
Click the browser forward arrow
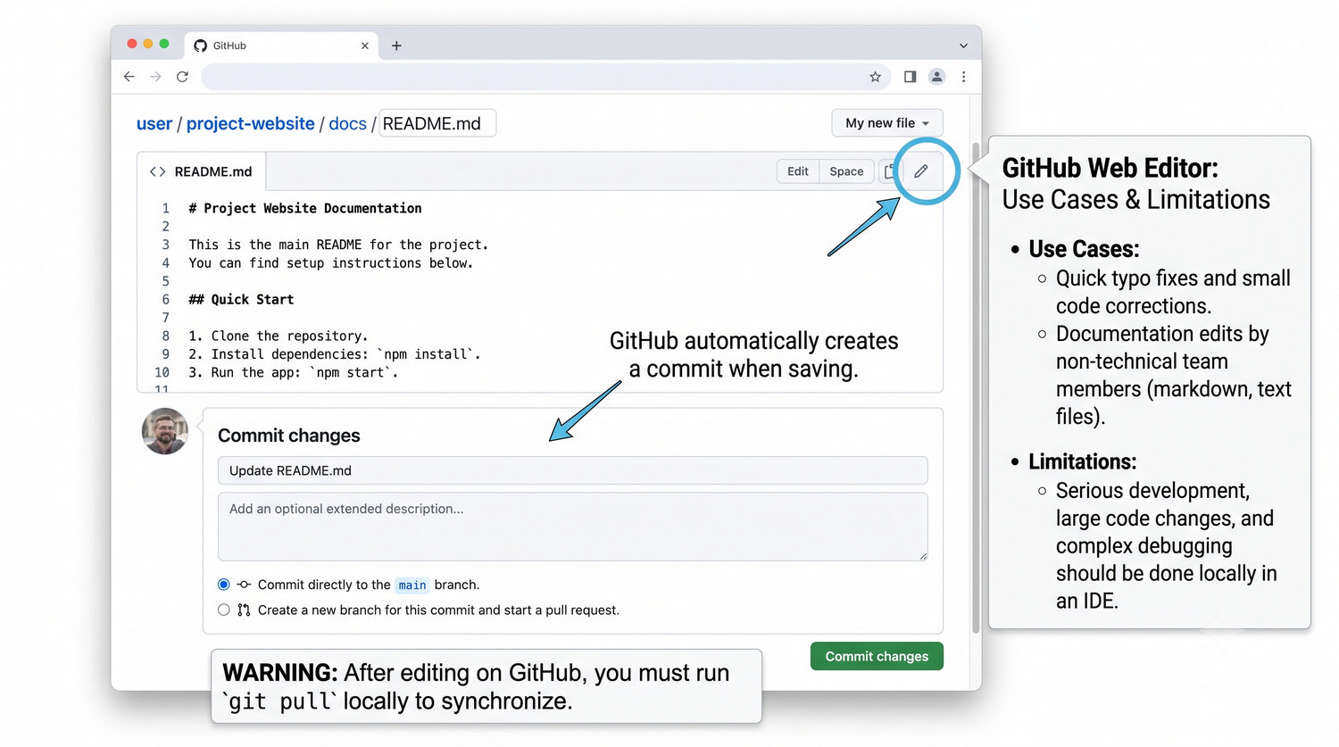[155, 77]
